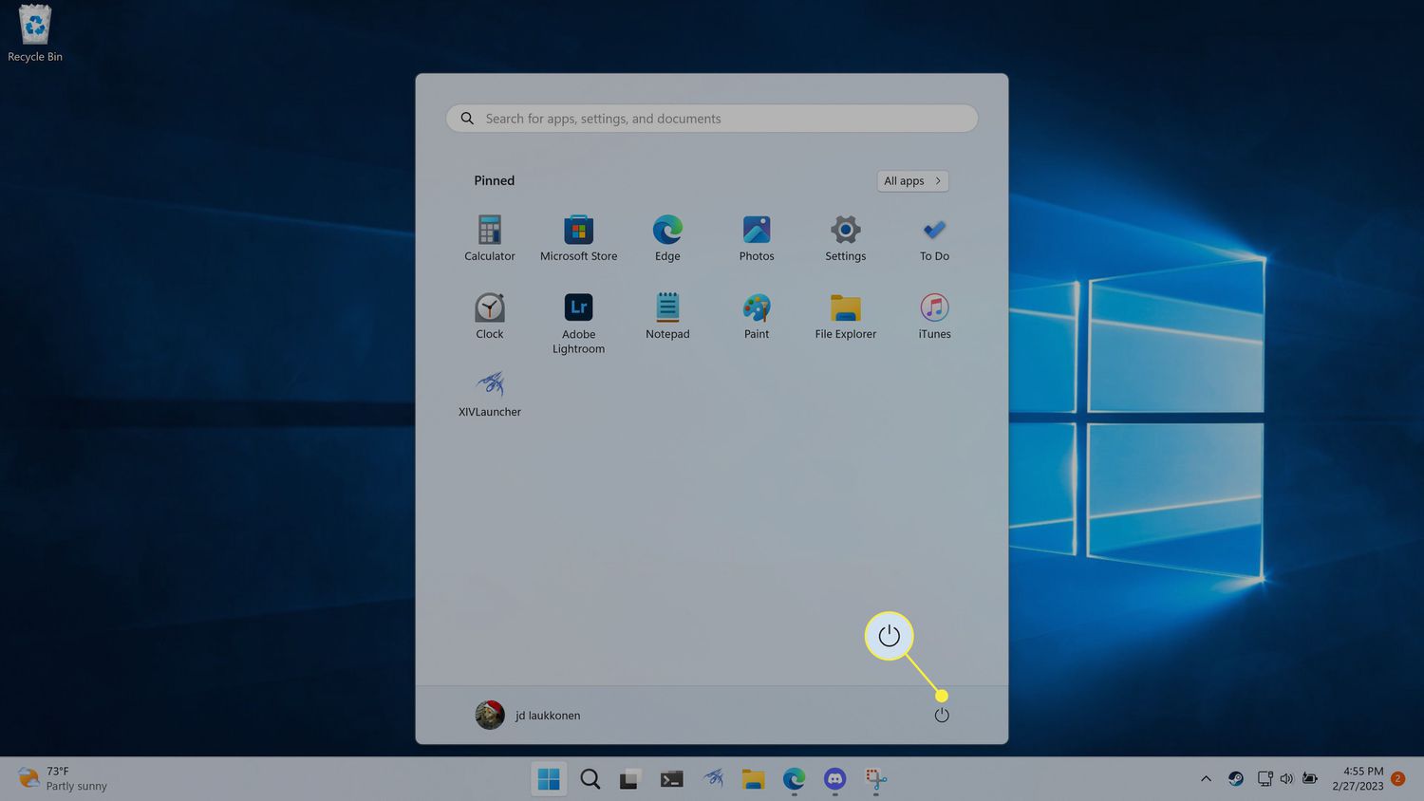Launch Microsoft Store from pinned apps
This screenshot has height=801, width=1424.
[x=578, y=237]
